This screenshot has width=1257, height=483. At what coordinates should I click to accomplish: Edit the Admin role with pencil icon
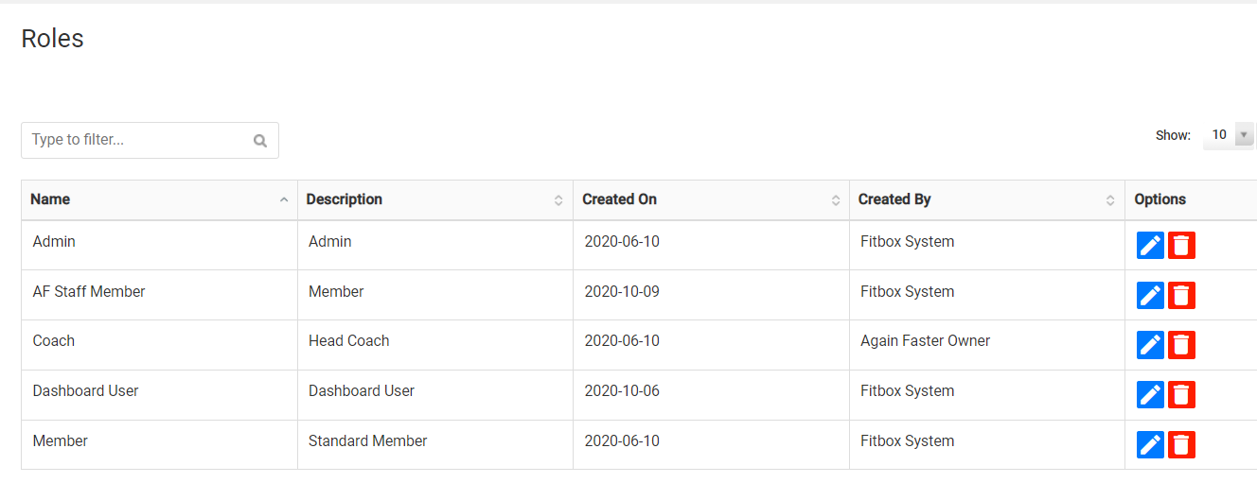click(x=1150, y=246)
